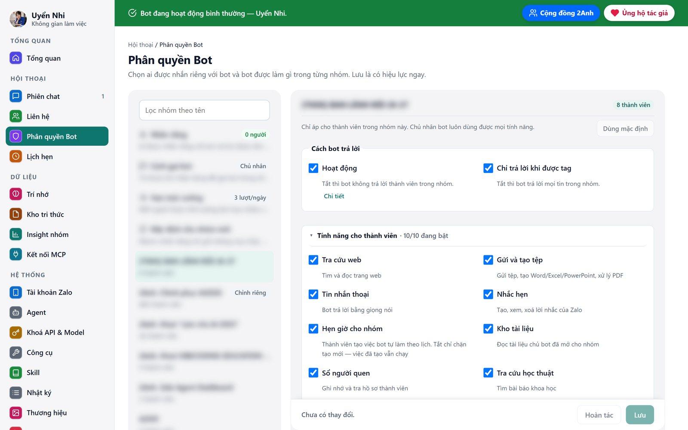This screenshot has height=430, width=688.
Task: Focus the Lọc nhóm theo tên field
Action: tap(204, 110)
